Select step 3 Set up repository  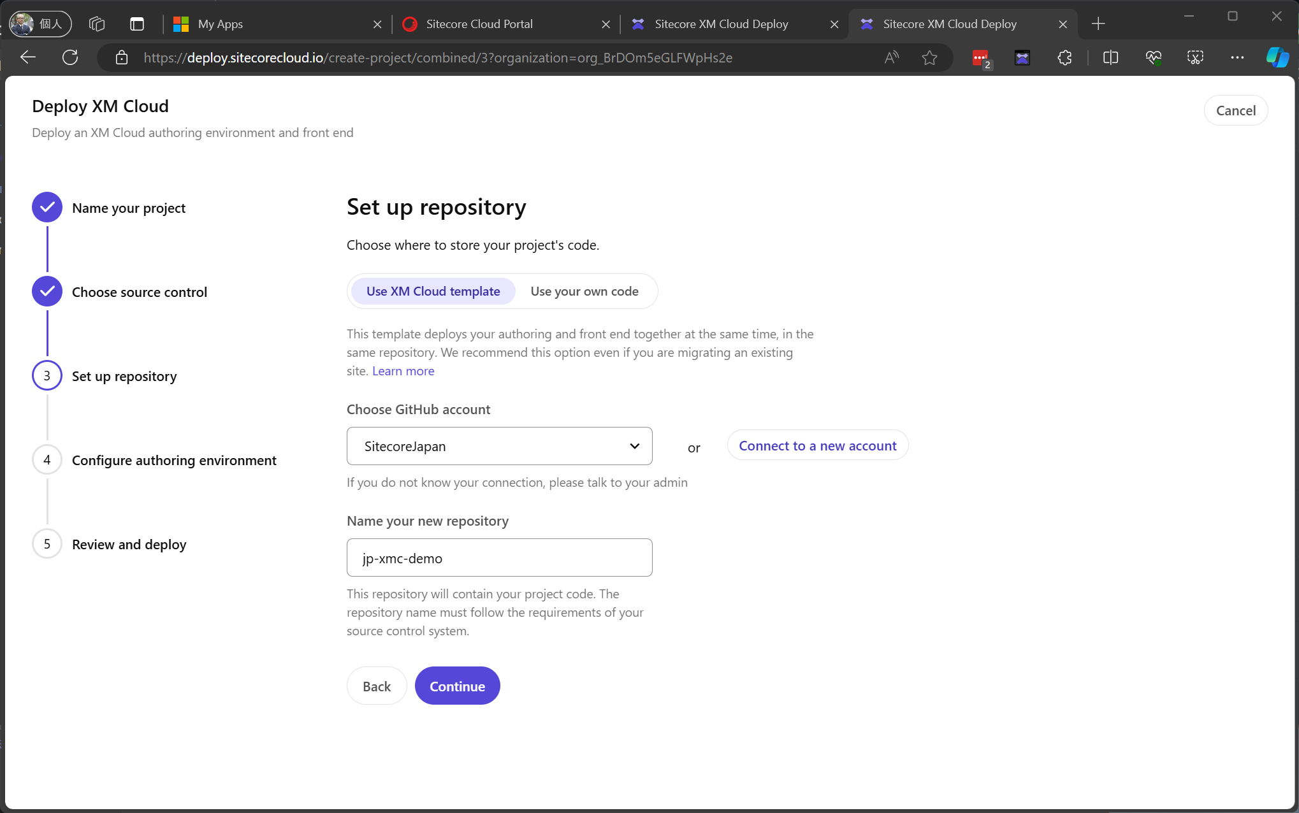(x=105, y=376)
